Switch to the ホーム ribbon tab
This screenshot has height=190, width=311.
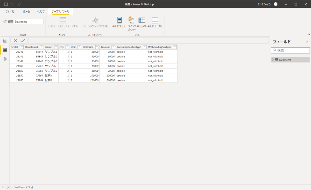click(x=26, y=12)
